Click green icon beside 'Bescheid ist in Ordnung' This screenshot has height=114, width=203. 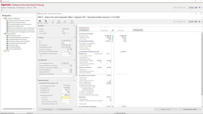point(71,49)
